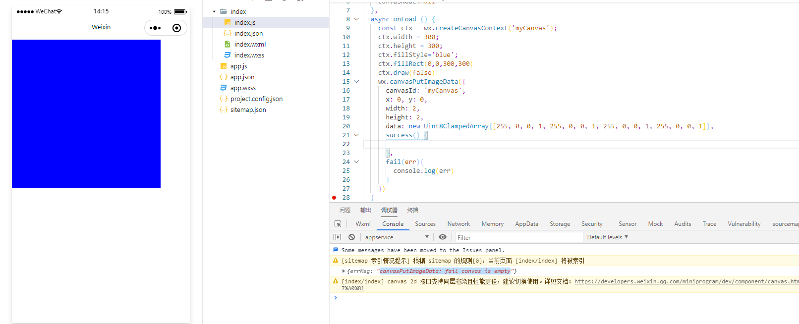Click the battery icon in simulator status bar
This screenshot has width=799, height=324.
pyautogui.click(x=180, y=11)
